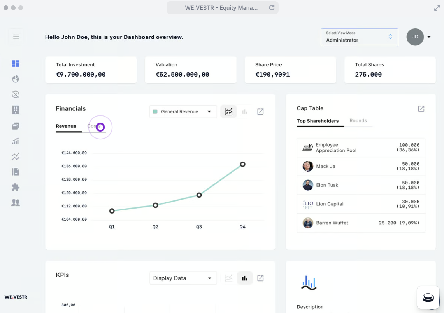Viewport: 444px width, 313px height.
Task: Click the company building icon in the sidebar
Action: click(x=15, y=110)
